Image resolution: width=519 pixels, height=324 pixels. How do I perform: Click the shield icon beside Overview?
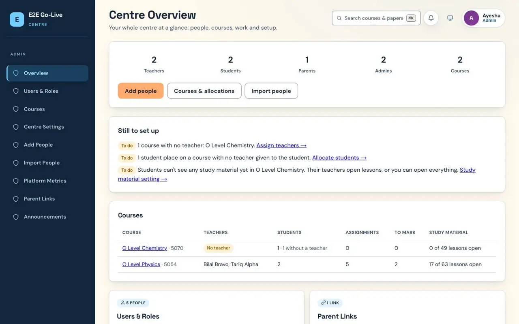(x=16, y=73)
